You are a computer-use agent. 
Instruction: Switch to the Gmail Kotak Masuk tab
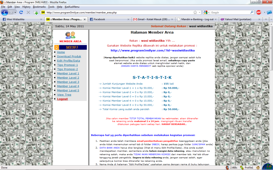153,19
